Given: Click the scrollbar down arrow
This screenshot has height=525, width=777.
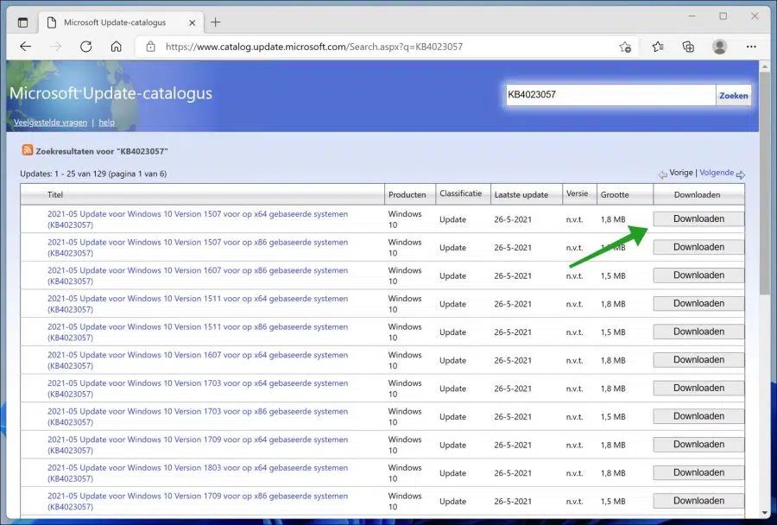Looking at the screenshot, I should click(x=765, y=513).
